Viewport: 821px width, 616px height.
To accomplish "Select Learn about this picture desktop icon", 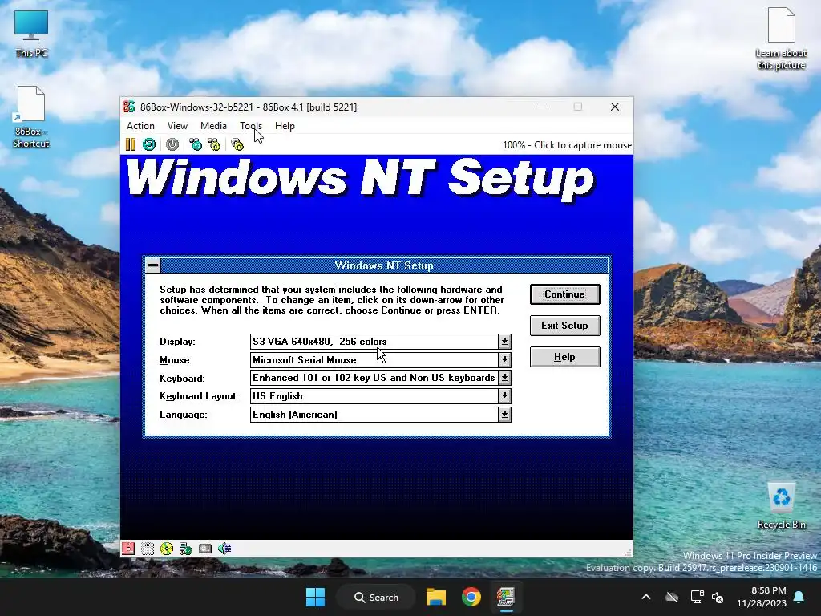I will [781, 38].
